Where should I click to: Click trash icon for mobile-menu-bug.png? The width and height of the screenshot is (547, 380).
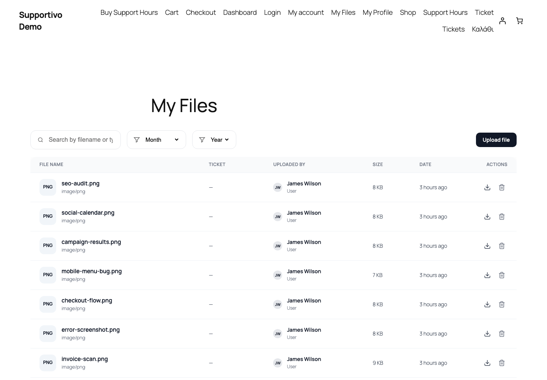(x=502, y=275)
